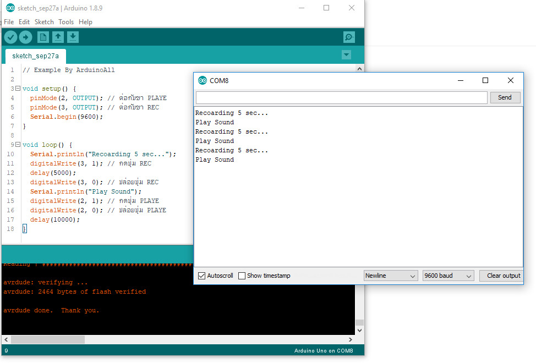Click the Verify sketch checkmark icon
Image resolution: width=536 pixels, height=363 pixels.
tap(10, 37)
